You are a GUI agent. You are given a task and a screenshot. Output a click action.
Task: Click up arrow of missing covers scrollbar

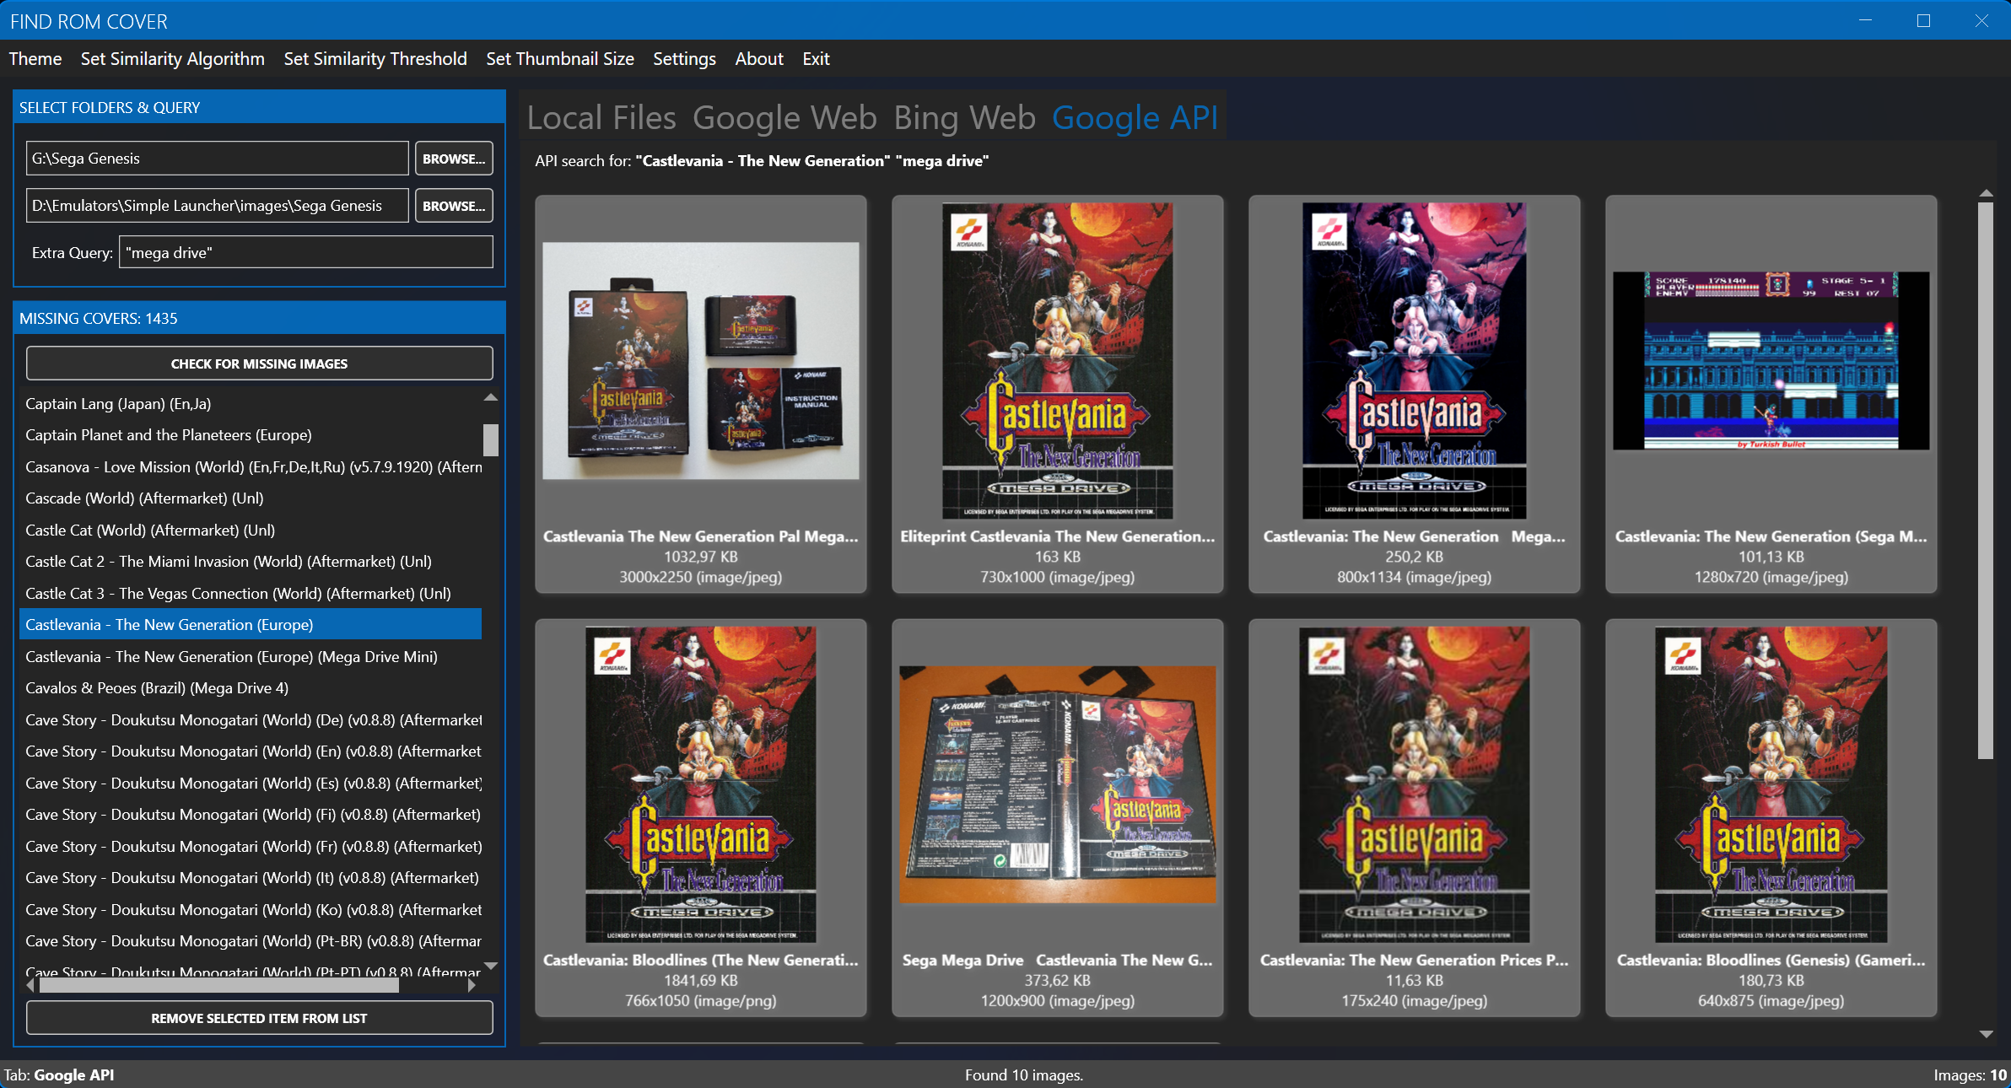click(491, 397)
